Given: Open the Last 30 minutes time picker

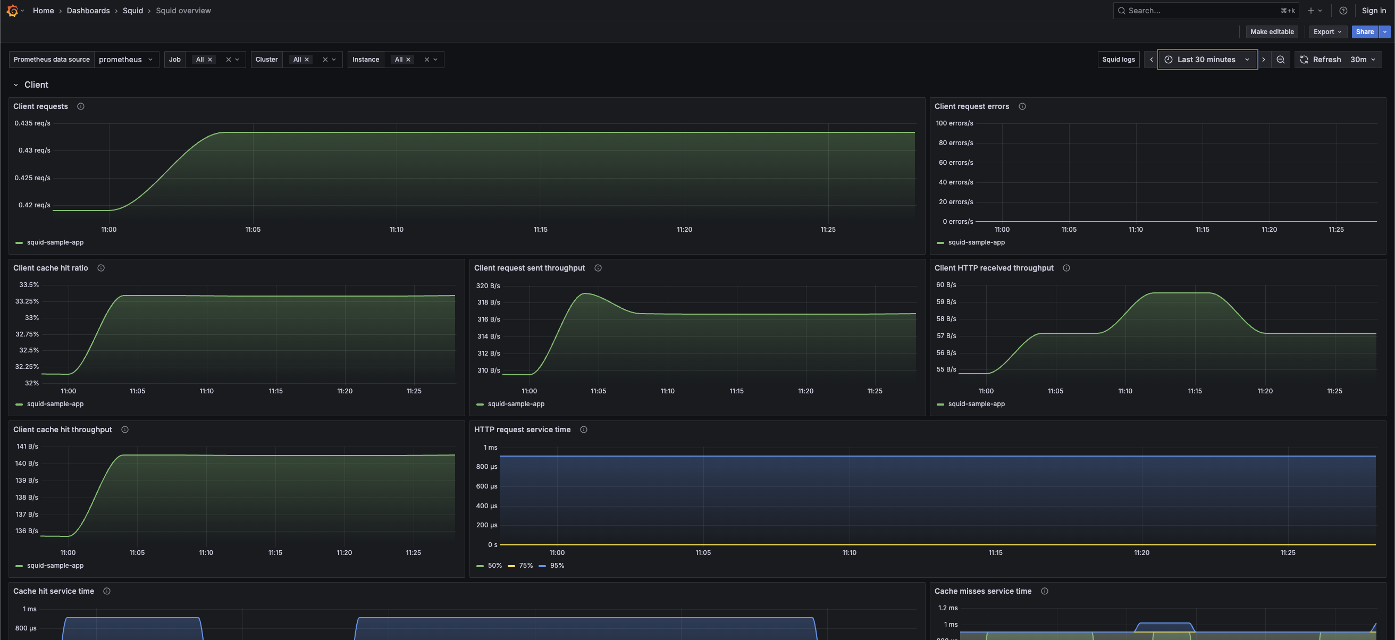Looking at the screenshot, I should pos(1207,60).
